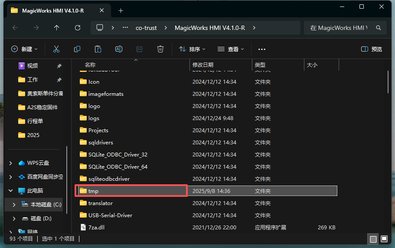Click the Paste clipboard icon
395x248 pixels.
[x=98, y=49]
